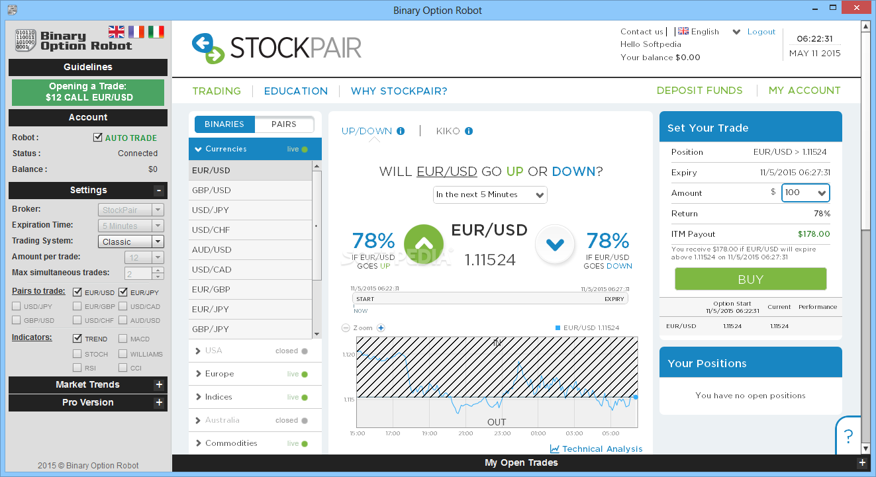
Task: Expand Pro Version plus icon
Action: (x=159, y=402)
